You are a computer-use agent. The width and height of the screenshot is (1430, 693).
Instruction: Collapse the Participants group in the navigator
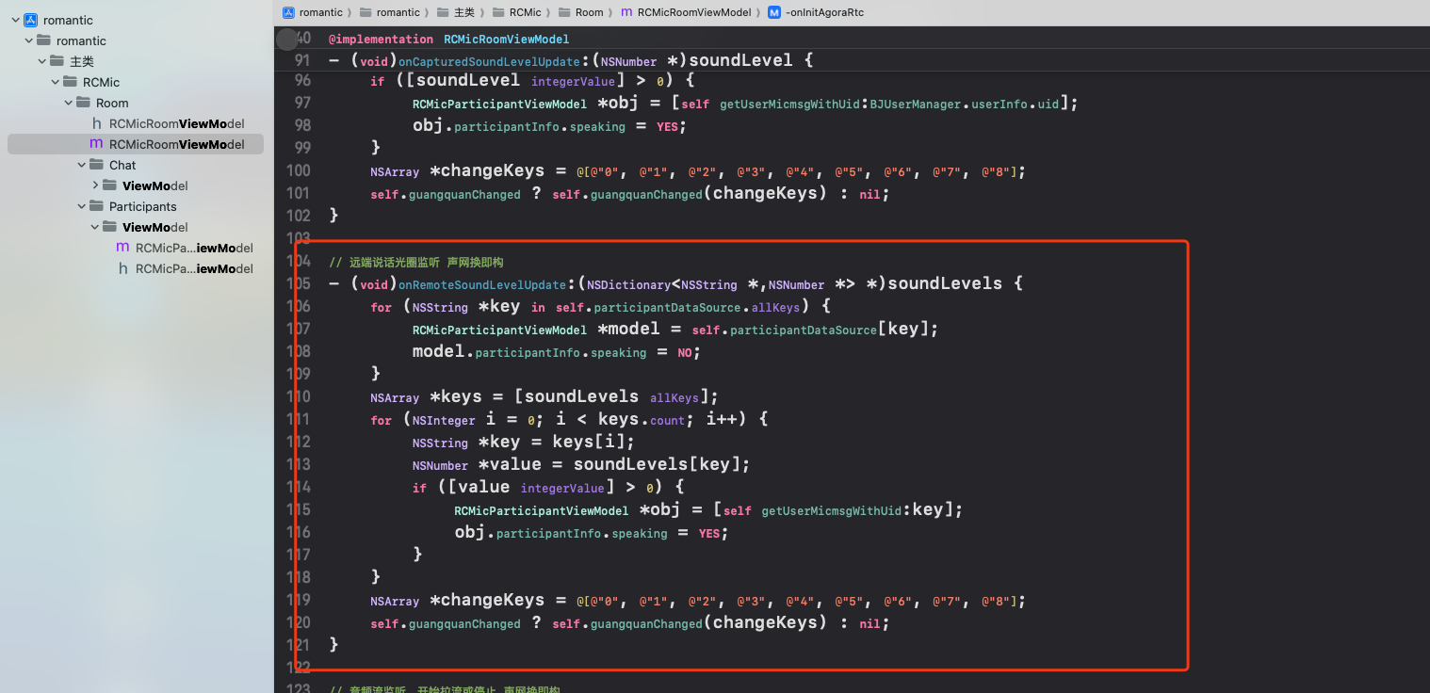click(82, 206)
